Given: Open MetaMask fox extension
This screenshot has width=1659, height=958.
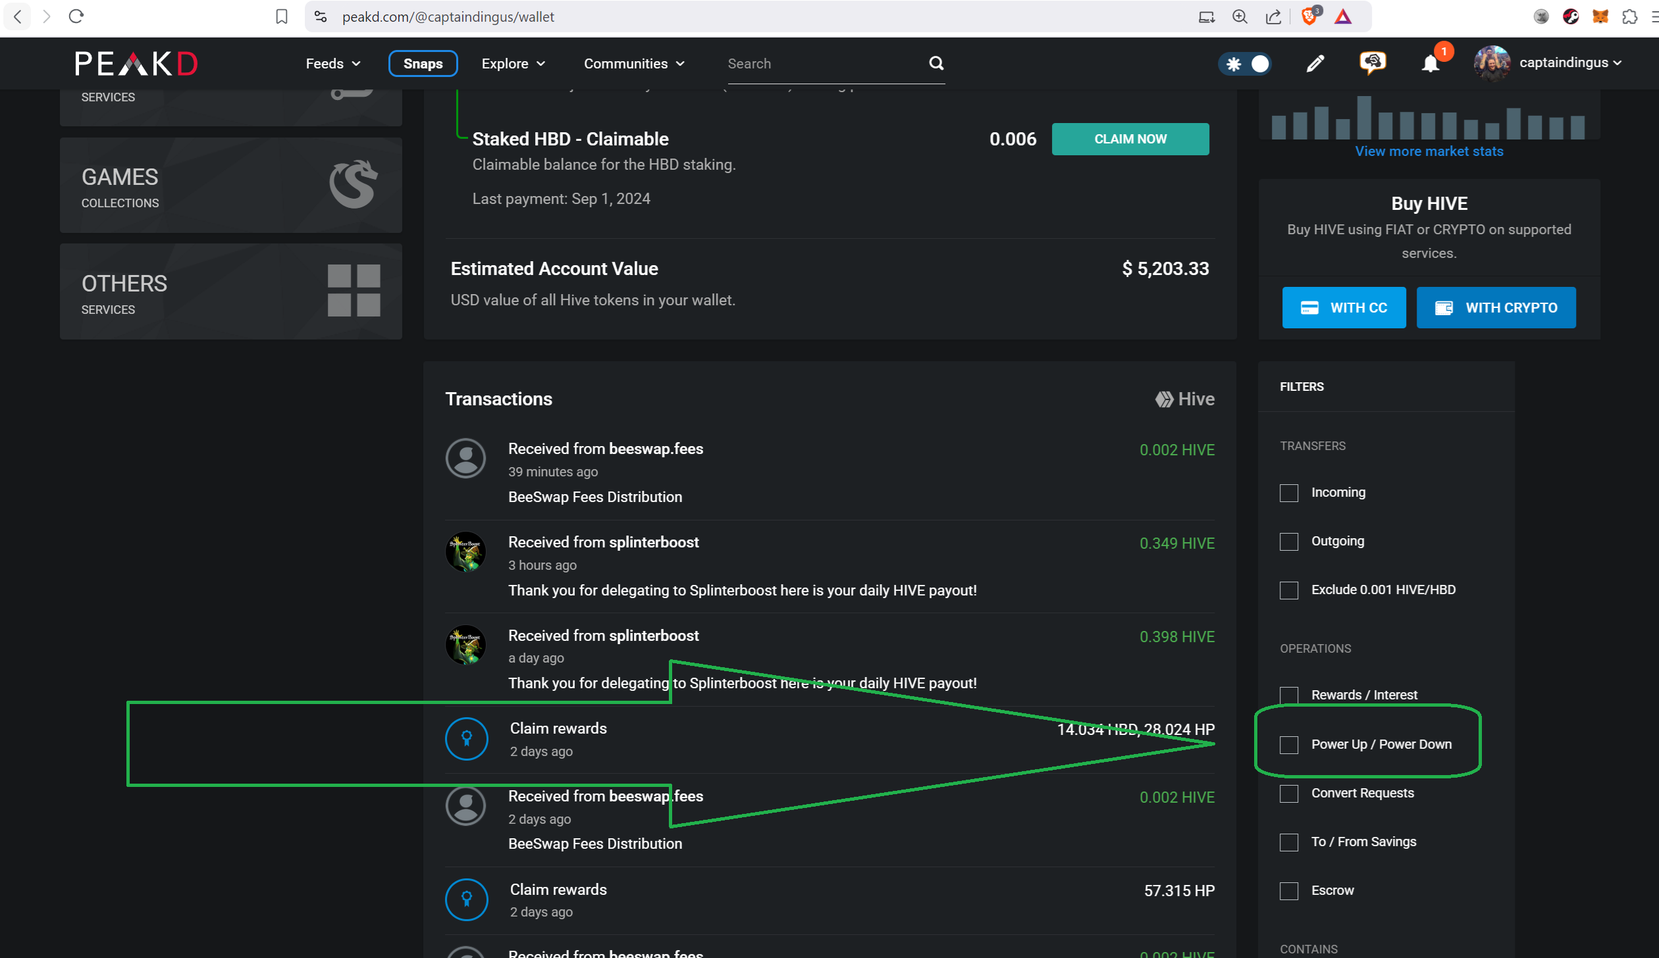Looking at the screenshot, I should coord(1600,16).
